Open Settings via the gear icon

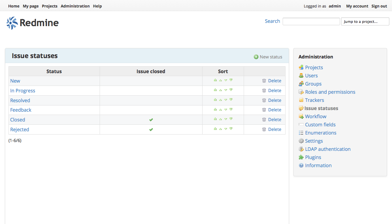(301, 141)
